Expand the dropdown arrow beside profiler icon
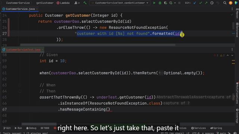The width and height of the screenshot is (239, 134). pyautogui.click(x=175, y=3)
